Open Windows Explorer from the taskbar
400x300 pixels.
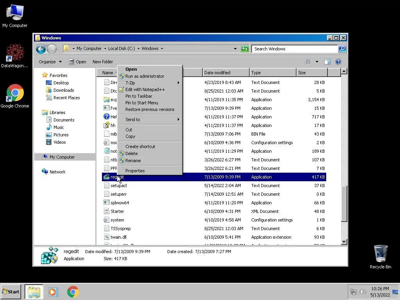pos(34,292)
